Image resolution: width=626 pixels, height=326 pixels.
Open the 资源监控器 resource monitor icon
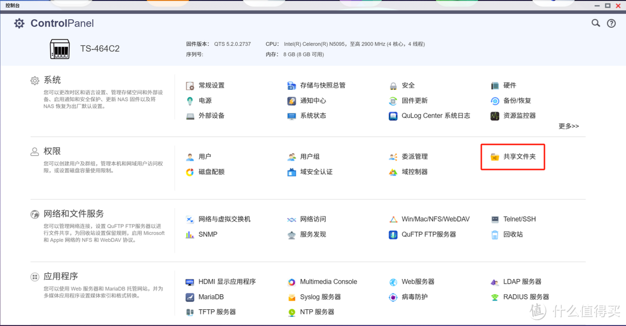pos(494,116)
